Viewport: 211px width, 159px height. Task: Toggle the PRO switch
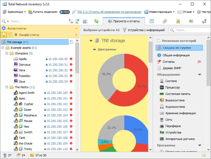tap(65, 12)
